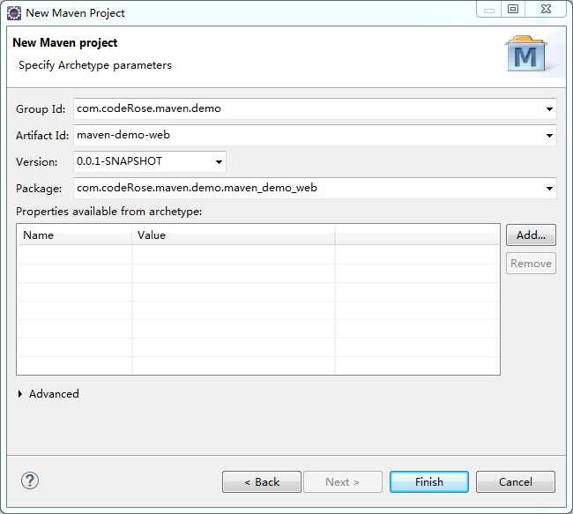This screenshot has width=573, height=514.
Task: Close the dialog with the X button
Action: pos(546,9)
